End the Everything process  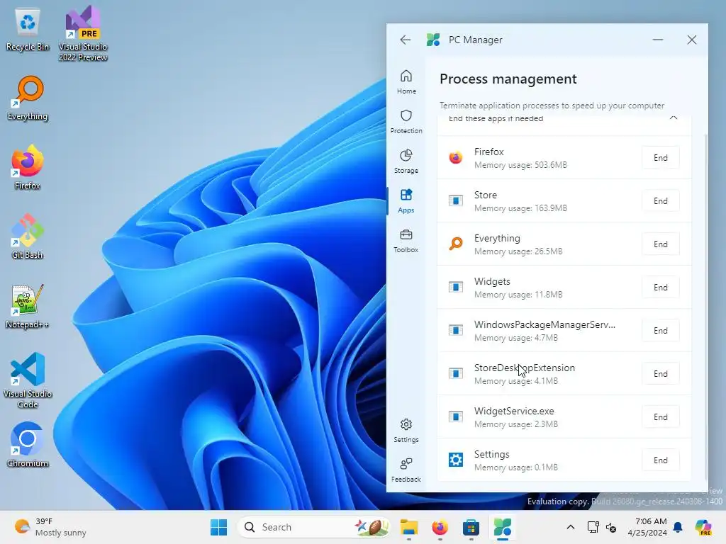pos(660,244)
